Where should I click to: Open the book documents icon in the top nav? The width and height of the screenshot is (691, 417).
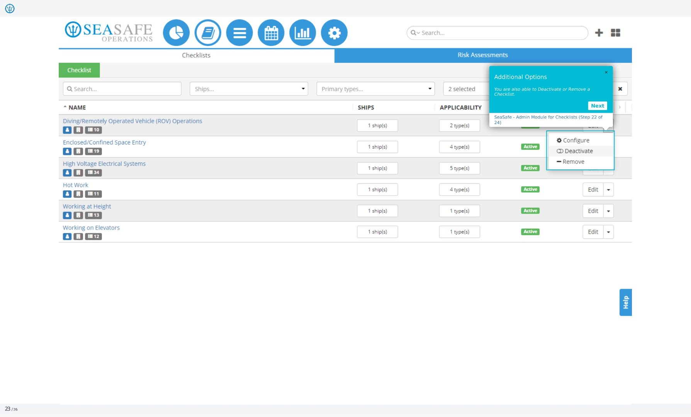(208, 33)
